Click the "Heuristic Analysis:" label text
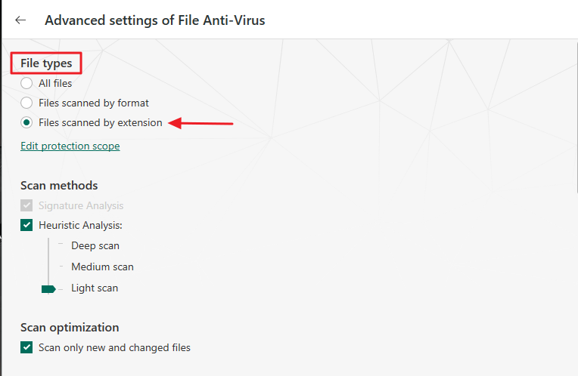The height and width of the screenshot is (376, 578). click(x=80, y=225)
